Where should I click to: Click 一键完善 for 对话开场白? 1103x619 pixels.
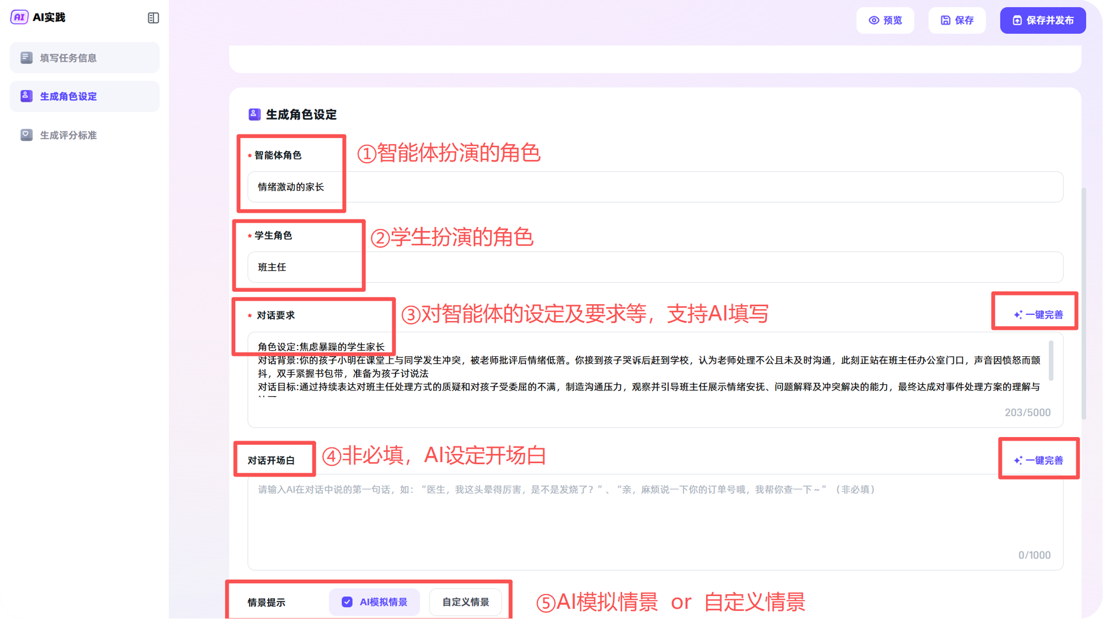[1039, 461]
